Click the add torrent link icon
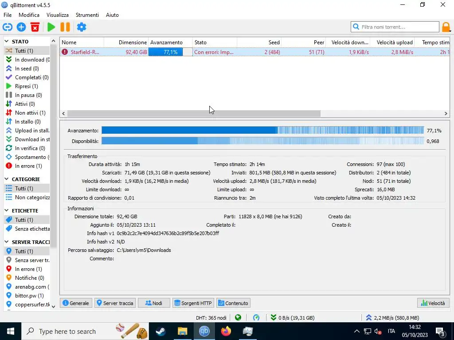Viewport: 454px width, 340px height. (x=8, y=27)
